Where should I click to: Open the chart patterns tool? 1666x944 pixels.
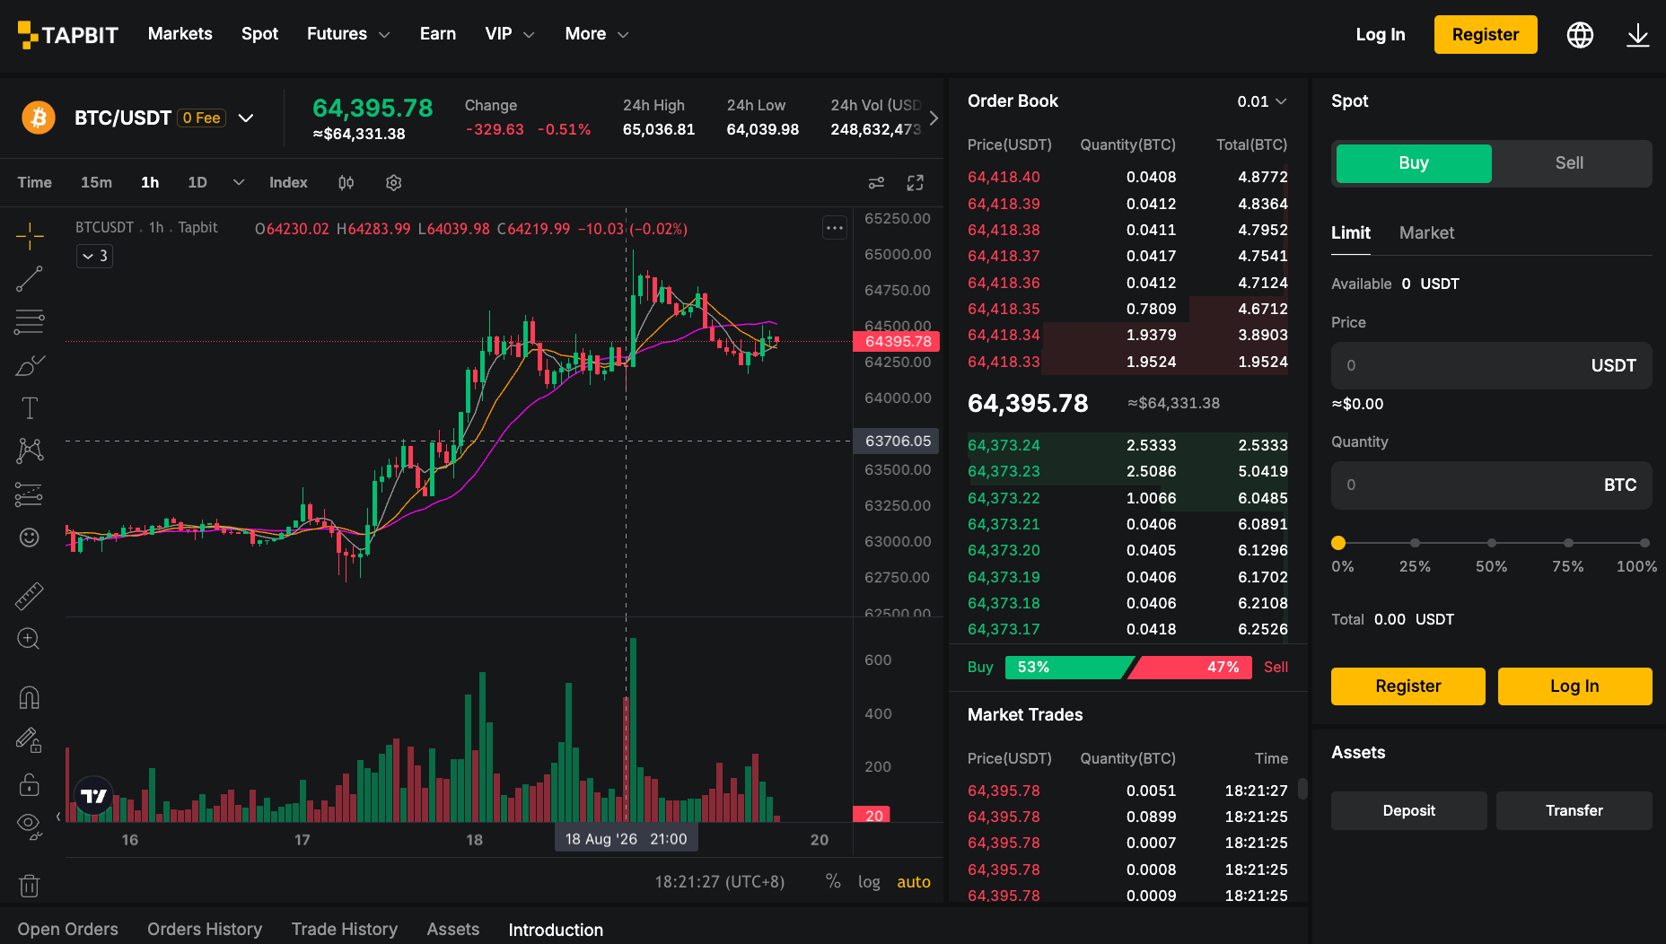[30, 450]
